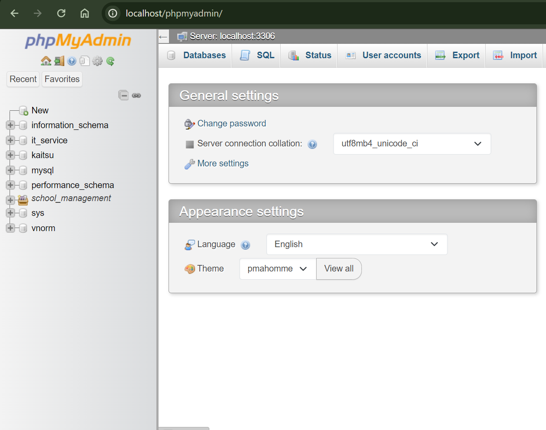The image size is (546, 430).
Task: Click the wrench icon for More settings
Action: pos(189,164)
